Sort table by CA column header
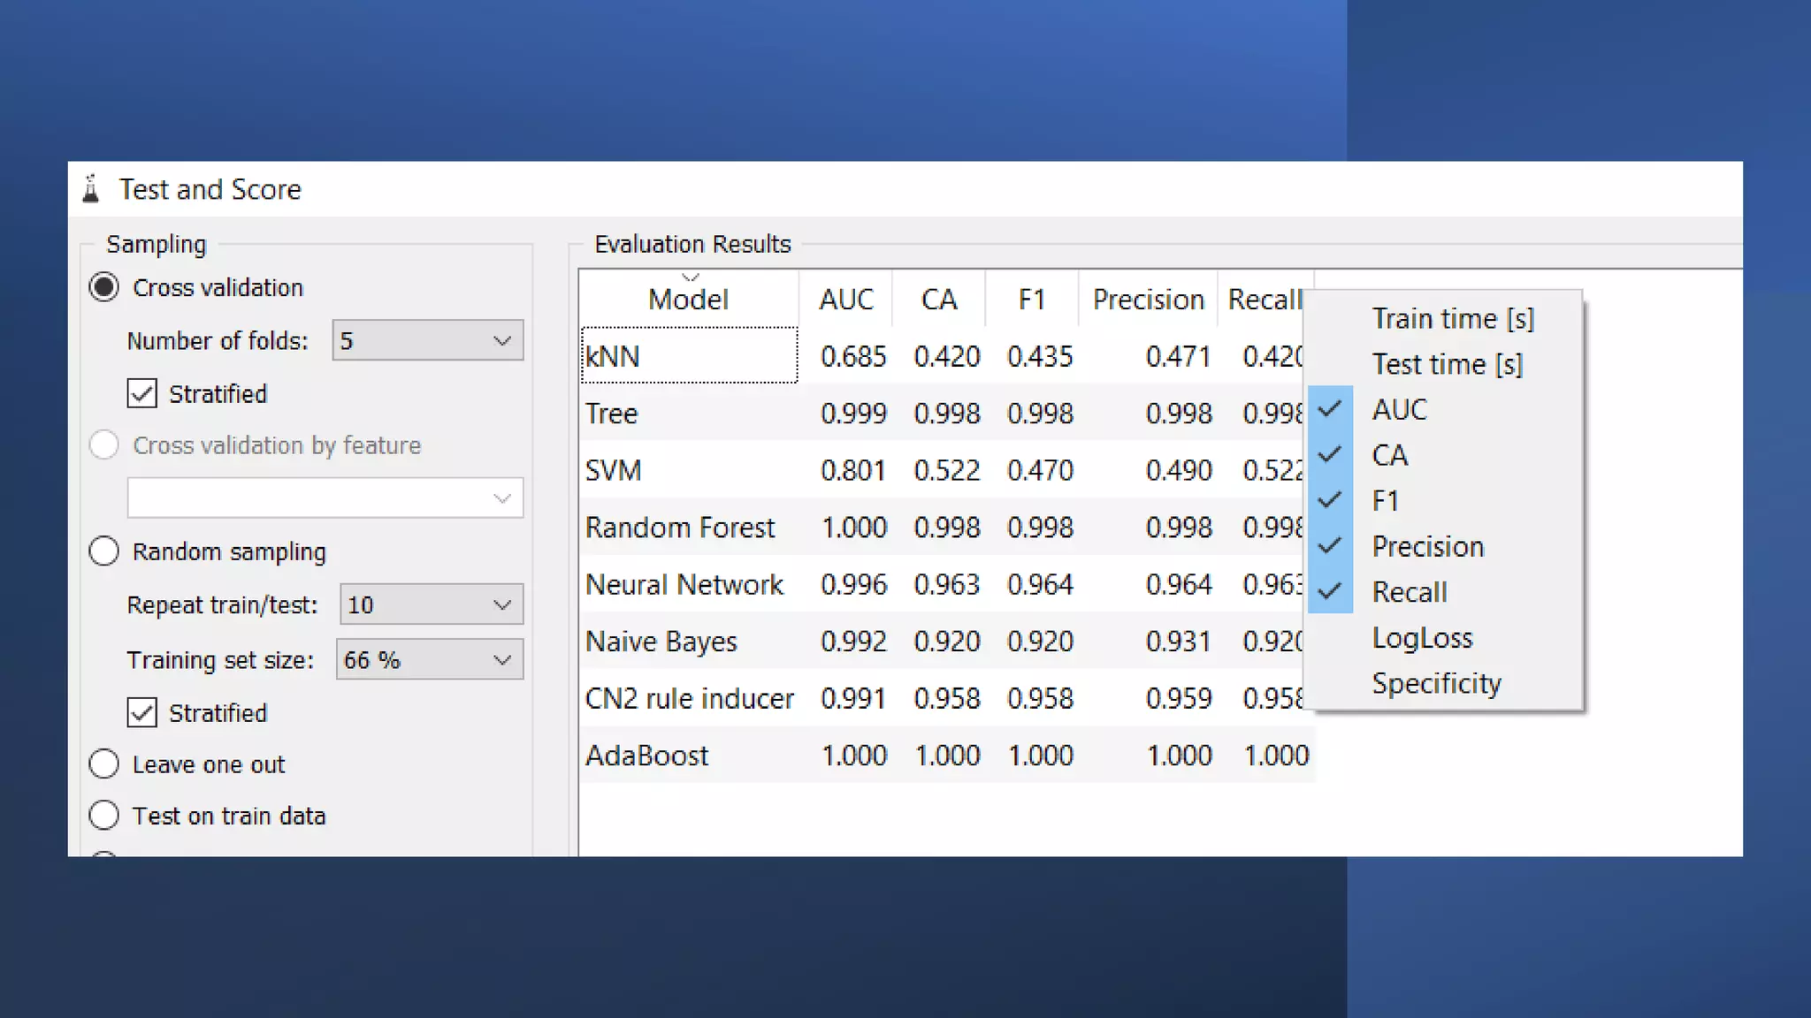Screen dimensions: 1811x1018 click(x=938, y=300)
